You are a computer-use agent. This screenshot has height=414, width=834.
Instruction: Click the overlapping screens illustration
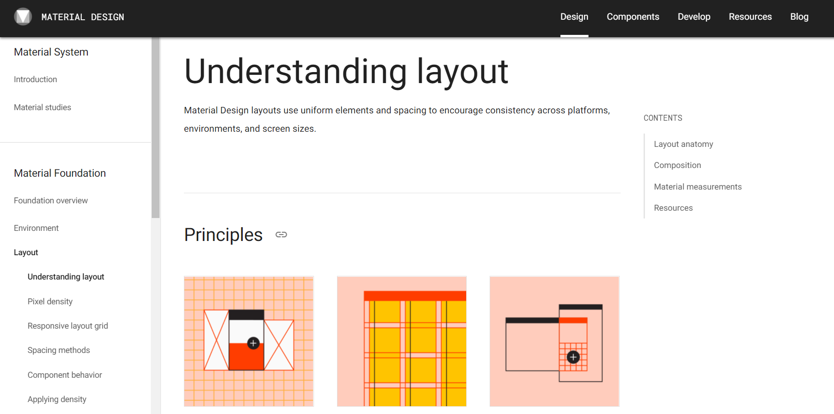[554, 341]
